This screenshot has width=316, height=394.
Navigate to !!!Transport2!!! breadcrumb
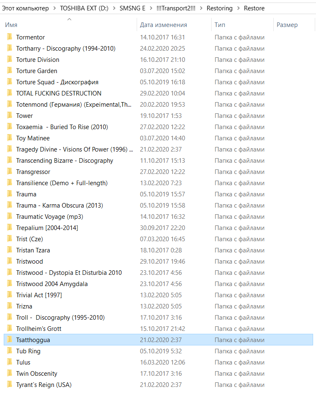(176, 8)
